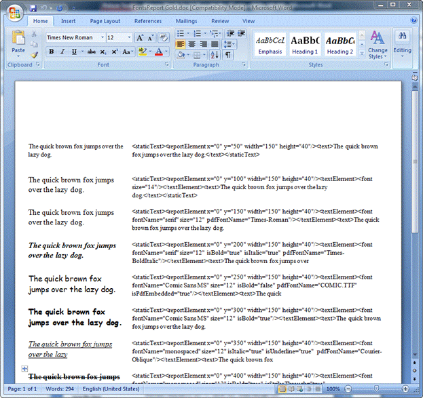Activate the Format Painter brush
423x398 pixels.
pyautogui.click(x=34, y=55)
